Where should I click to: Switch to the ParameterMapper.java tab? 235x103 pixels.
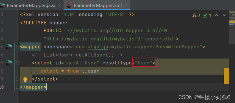(x=31, y=6)
